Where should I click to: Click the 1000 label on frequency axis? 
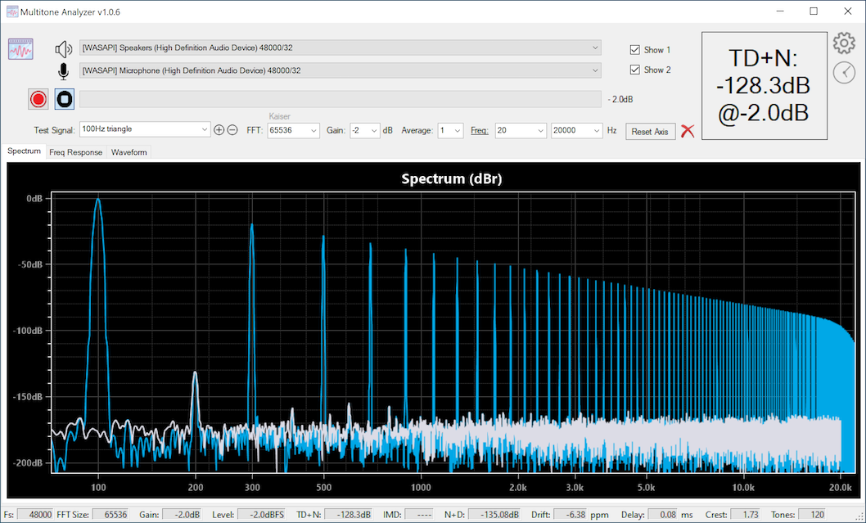click(421, 487)
